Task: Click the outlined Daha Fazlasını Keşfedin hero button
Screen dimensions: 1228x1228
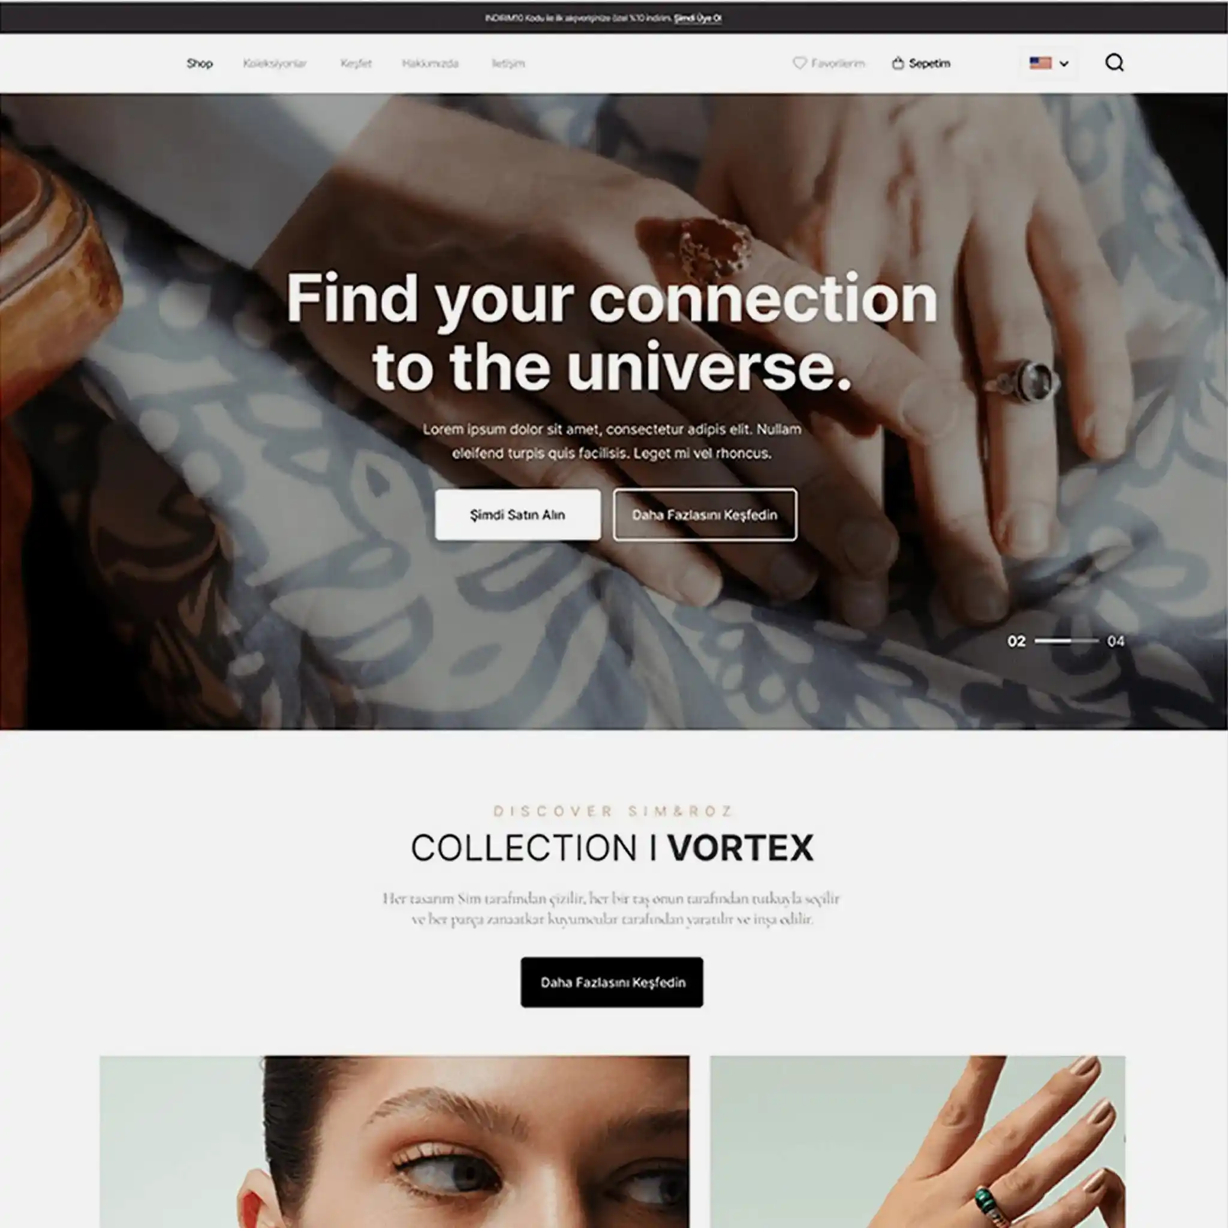Action: [x=705, y=515]
